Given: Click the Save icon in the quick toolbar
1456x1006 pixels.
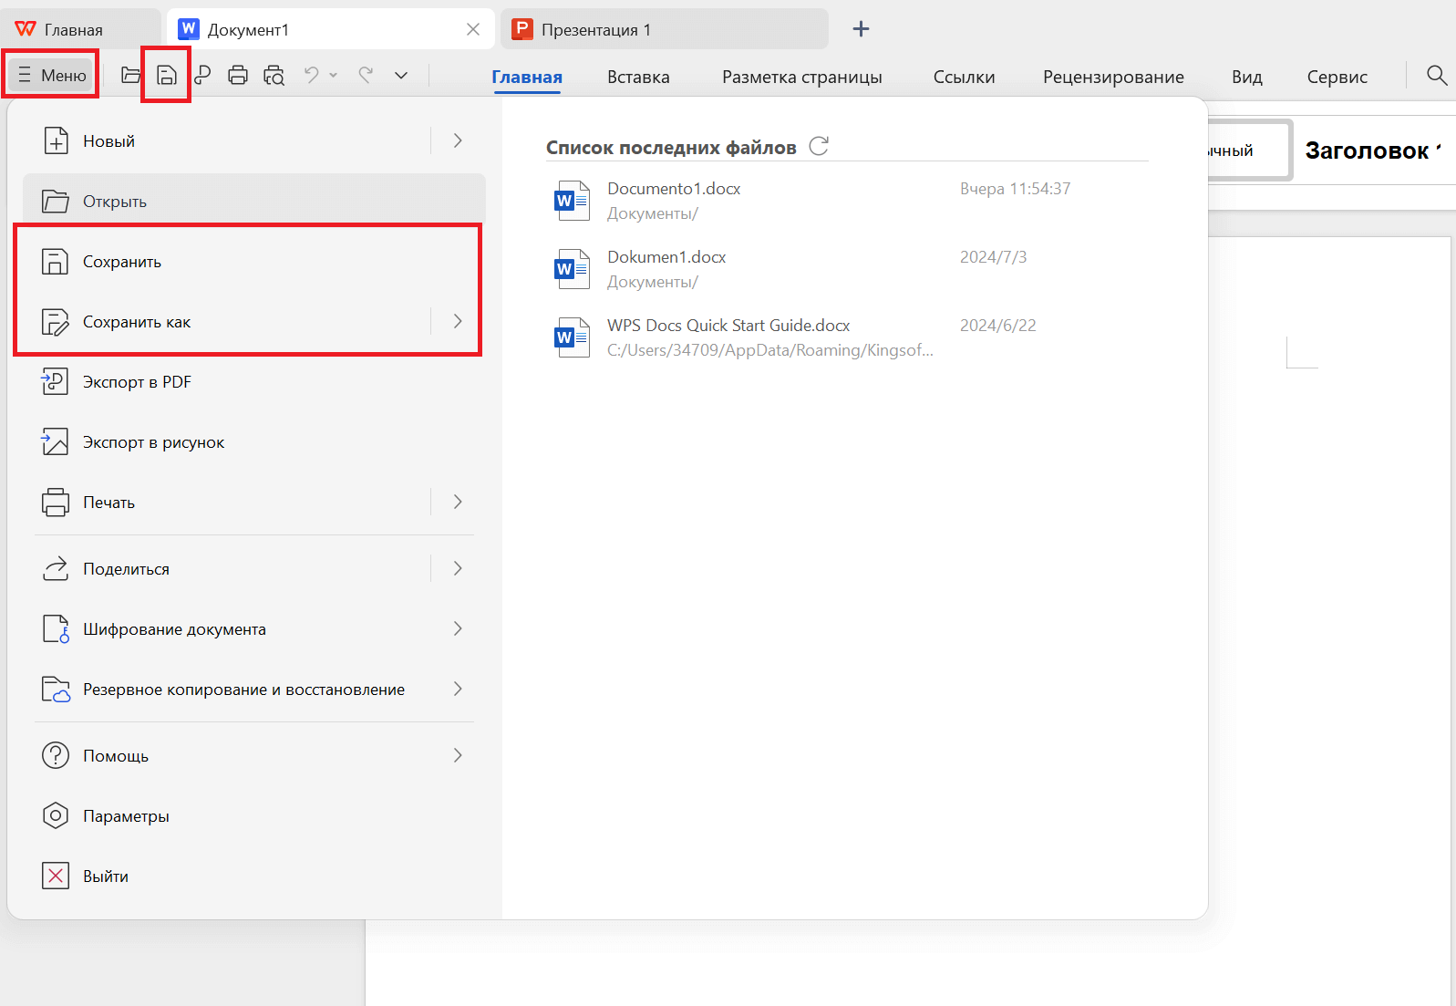Looking at the screenshot, I should coord(167,76).
